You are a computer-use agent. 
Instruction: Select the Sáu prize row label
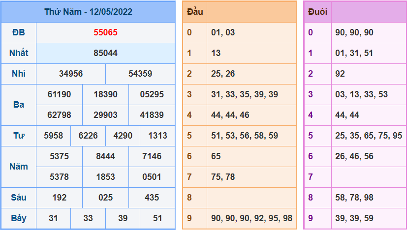[x=19, y=198]
